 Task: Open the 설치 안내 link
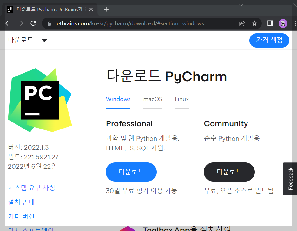21,202
